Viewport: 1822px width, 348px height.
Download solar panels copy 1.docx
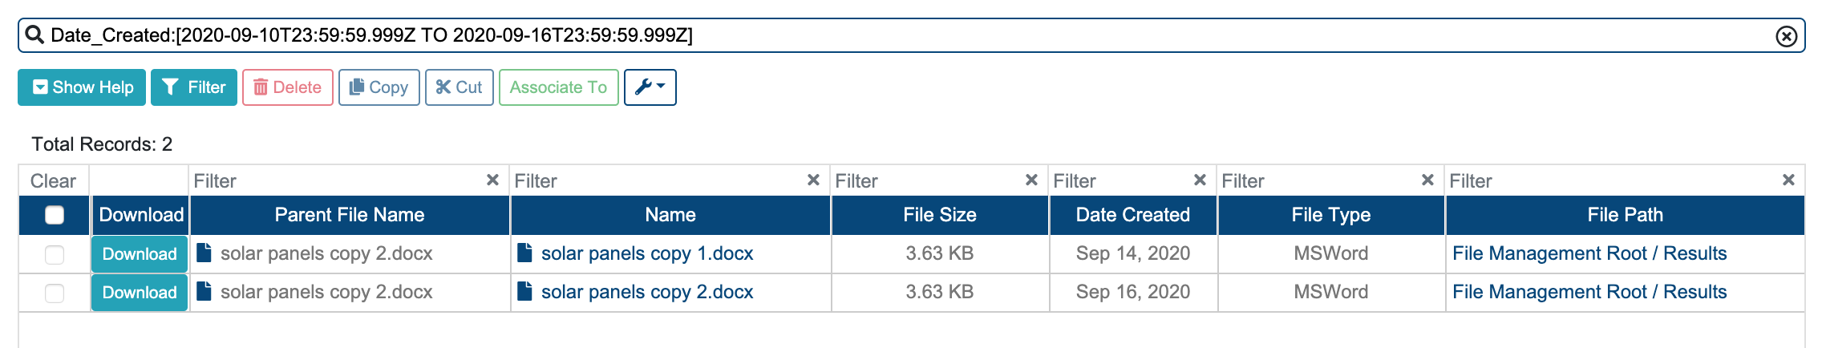pyautogui.click(x=140, y=254)
